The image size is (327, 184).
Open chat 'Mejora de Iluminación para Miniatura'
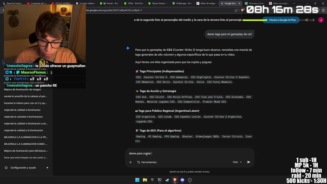click(x=26, y=151)
